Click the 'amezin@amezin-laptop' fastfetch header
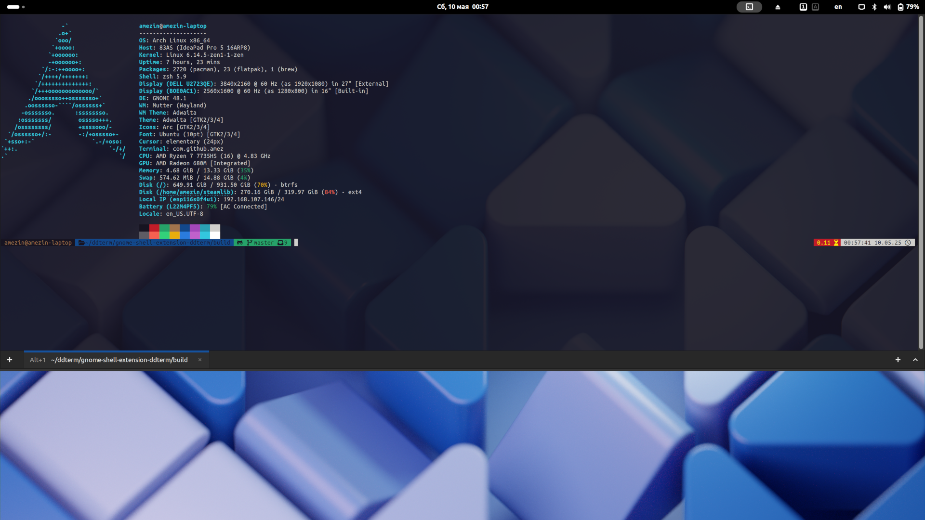Screen dimensions: 925x520 tap(172, 26)
